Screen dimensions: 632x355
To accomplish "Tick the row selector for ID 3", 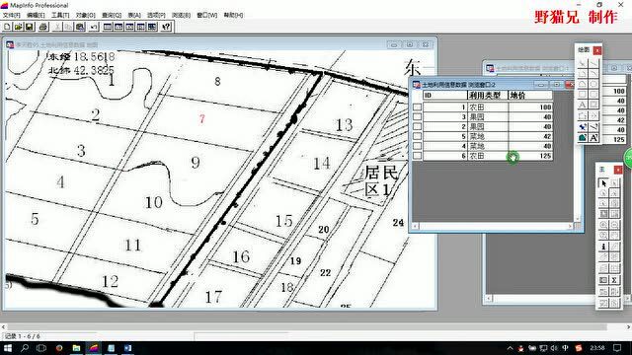I will point(417,116).
